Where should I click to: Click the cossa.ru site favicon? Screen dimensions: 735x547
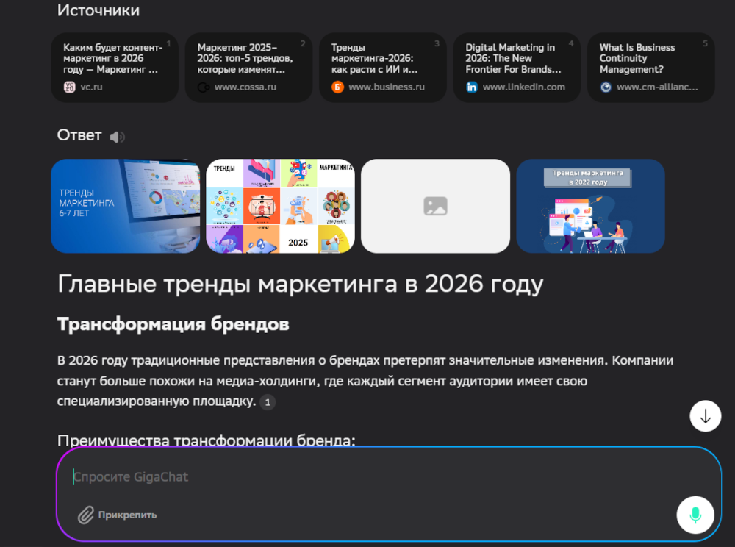tap(204, 87)
